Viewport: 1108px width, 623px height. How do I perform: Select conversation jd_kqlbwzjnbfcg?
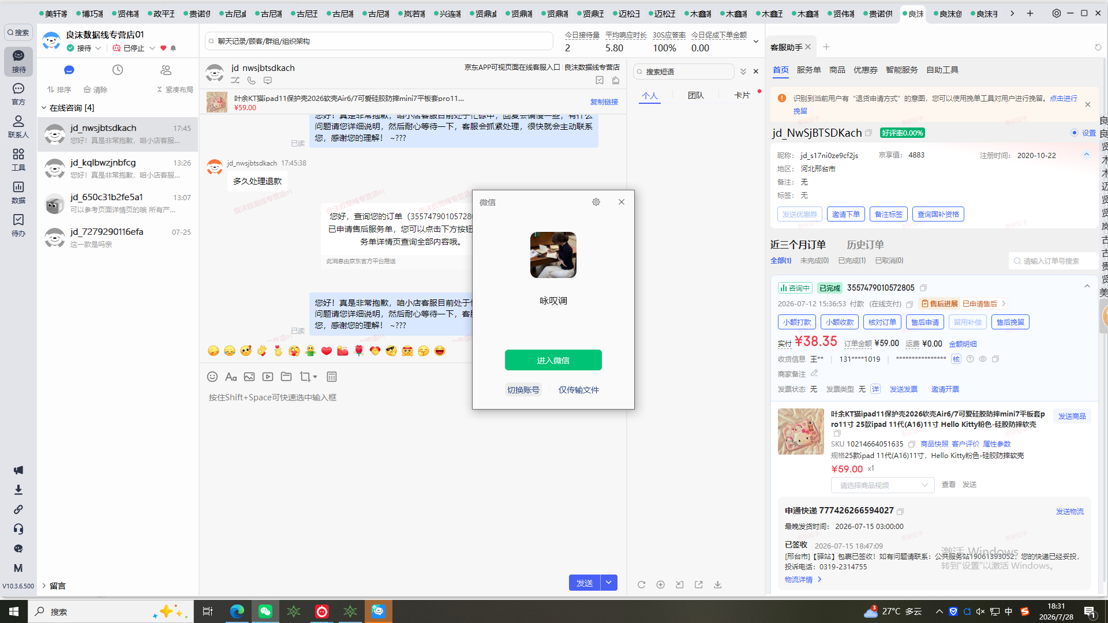118,168
